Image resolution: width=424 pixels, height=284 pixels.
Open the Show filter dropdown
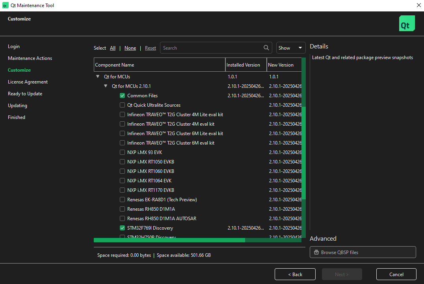pyautogui.click(x=290, y=48)
